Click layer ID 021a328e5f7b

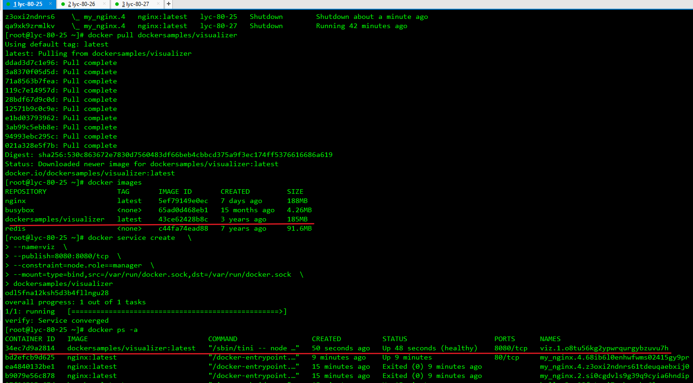30,145
